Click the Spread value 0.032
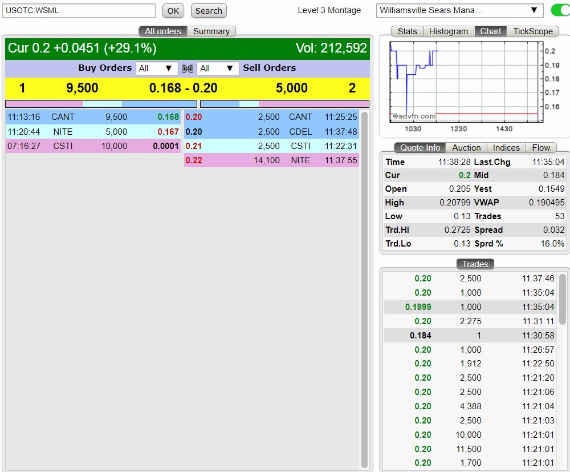 553,230
